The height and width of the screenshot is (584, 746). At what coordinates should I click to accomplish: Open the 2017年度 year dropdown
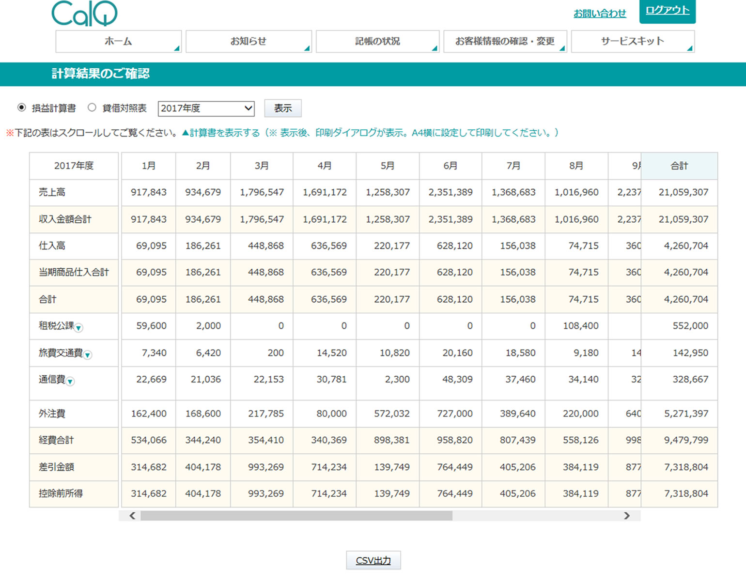(x=206, y=108)
